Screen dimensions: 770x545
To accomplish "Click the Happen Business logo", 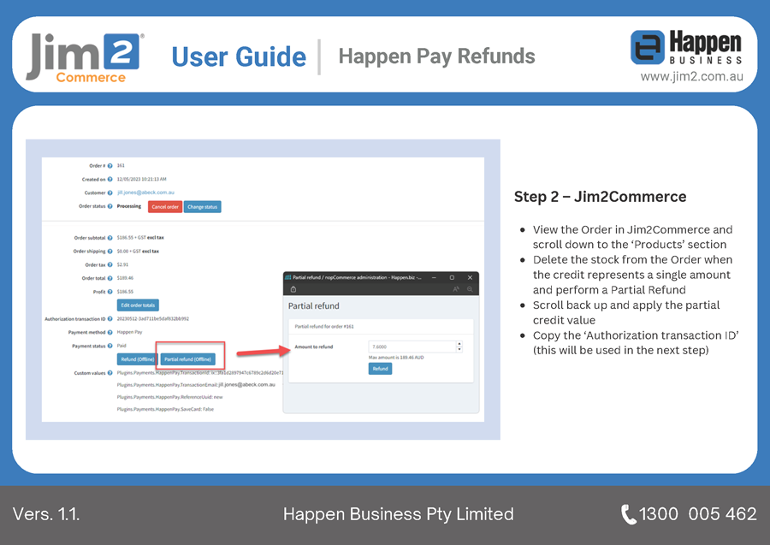I will tap(686, 47).
